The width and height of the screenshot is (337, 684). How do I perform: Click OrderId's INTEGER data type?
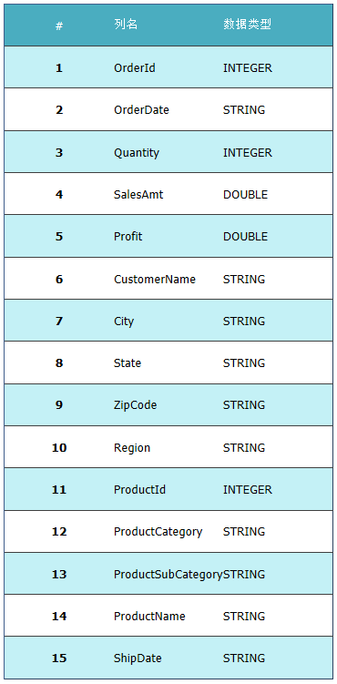[247, 68]
